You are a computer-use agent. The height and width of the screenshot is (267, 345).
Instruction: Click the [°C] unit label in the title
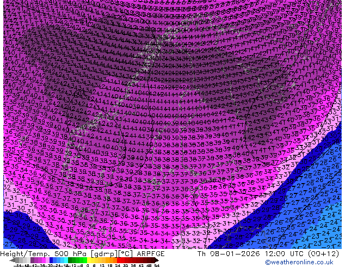(x=126, y=254)
